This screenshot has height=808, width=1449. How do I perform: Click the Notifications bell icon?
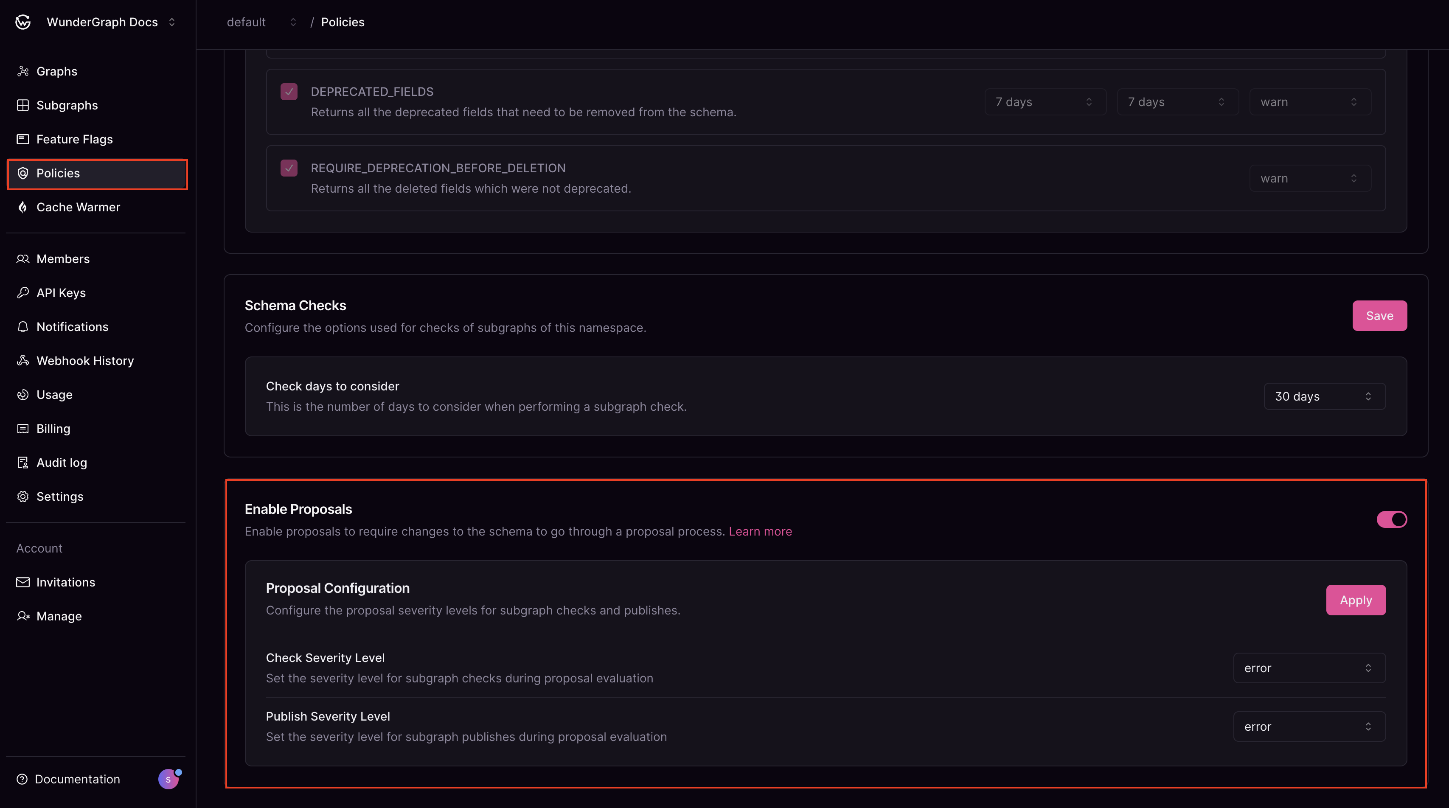pos(22,327)
